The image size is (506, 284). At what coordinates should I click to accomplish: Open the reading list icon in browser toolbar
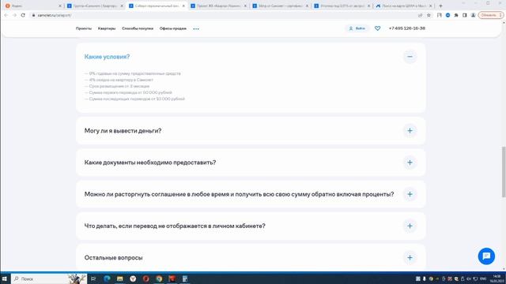click(x=440, y=15)
